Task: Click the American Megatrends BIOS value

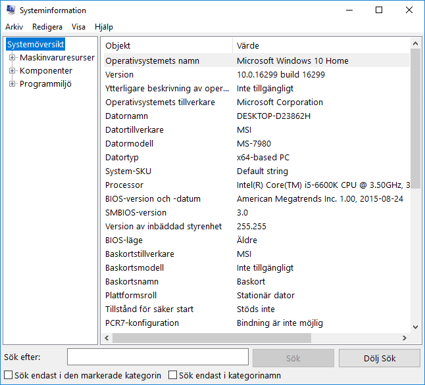Action: (320, 198)
